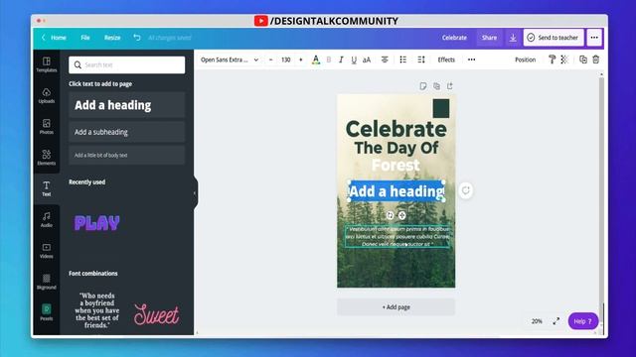Increase font size with plus button

[300, 59]
